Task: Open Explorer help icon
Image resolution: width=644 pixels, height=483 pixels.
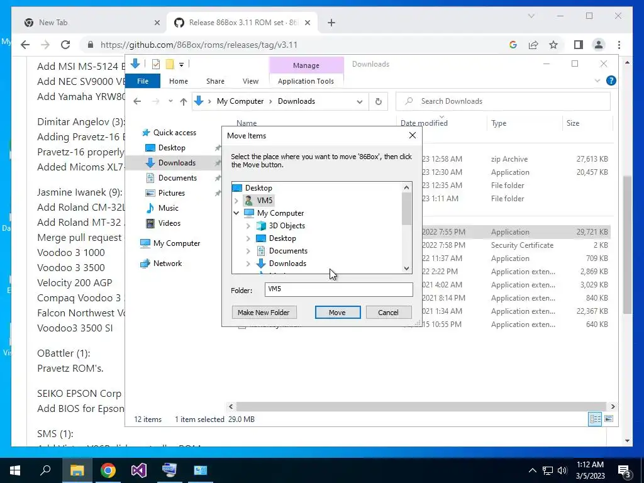Action: click(611, 80)
